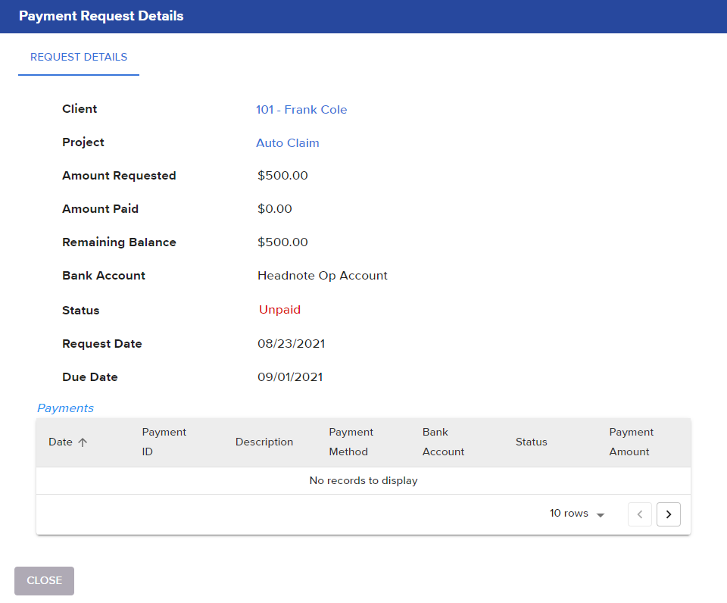Click the No records to display message
This screenshot has height=603, width=727.
(363, 480)
